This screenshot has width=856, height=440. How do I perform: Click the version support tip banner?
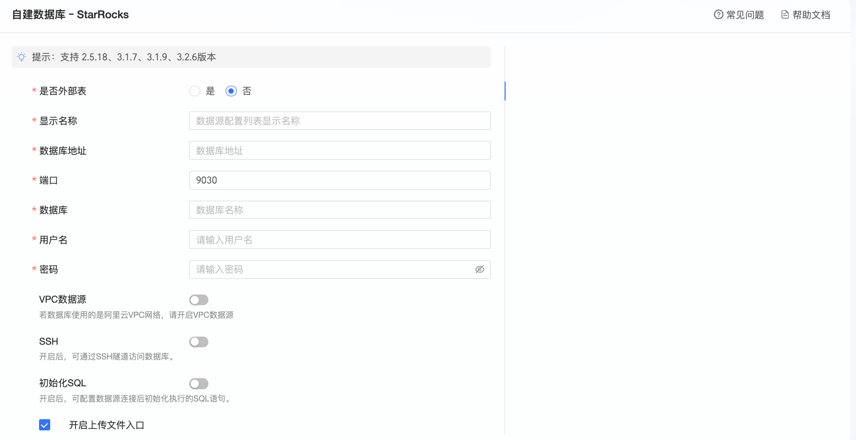[x=251, y=57]
